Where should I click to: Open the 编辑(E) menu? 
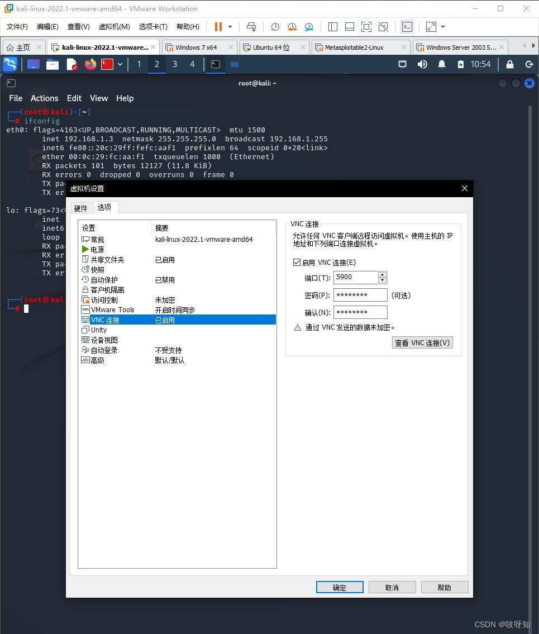coord(47,27)
